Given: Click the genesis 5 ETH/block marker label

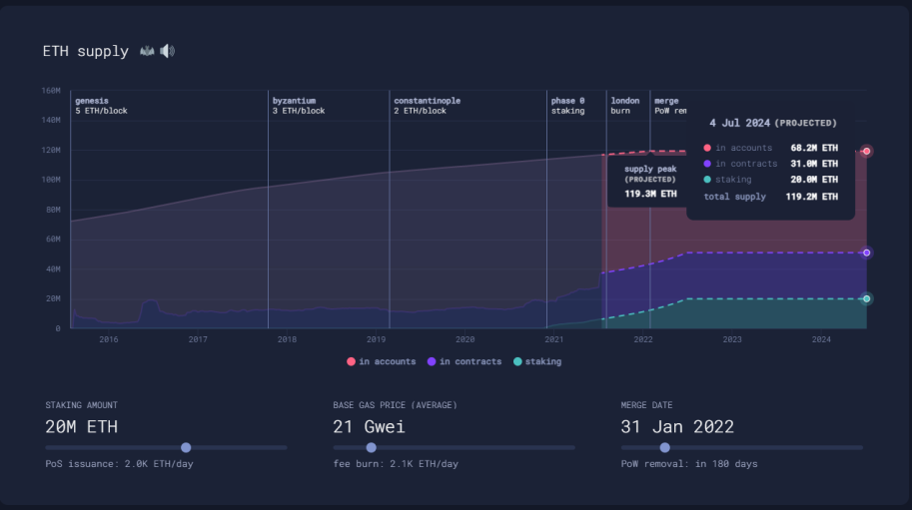Looking at the screenshot, I should [101, 106].
